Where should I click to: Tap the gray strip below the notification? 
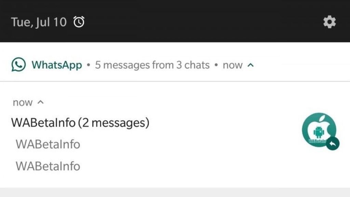(175, 192)
